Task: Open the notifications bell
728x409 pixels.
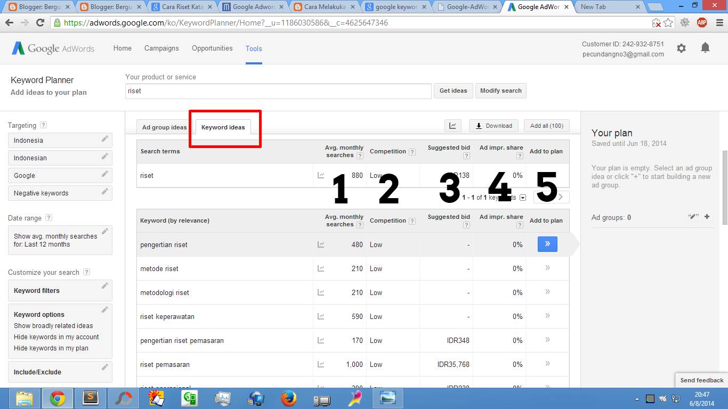Action: click(x=705, y=48)
